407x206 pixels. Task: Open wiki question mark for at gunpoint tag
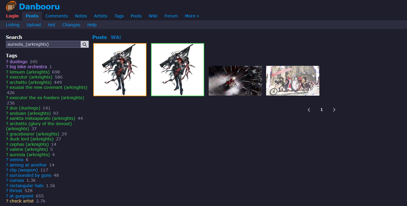[x=7, y=196]
